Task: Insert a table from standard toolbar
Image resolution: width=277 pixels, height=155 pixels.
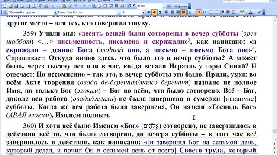Action: coord(105,6)
